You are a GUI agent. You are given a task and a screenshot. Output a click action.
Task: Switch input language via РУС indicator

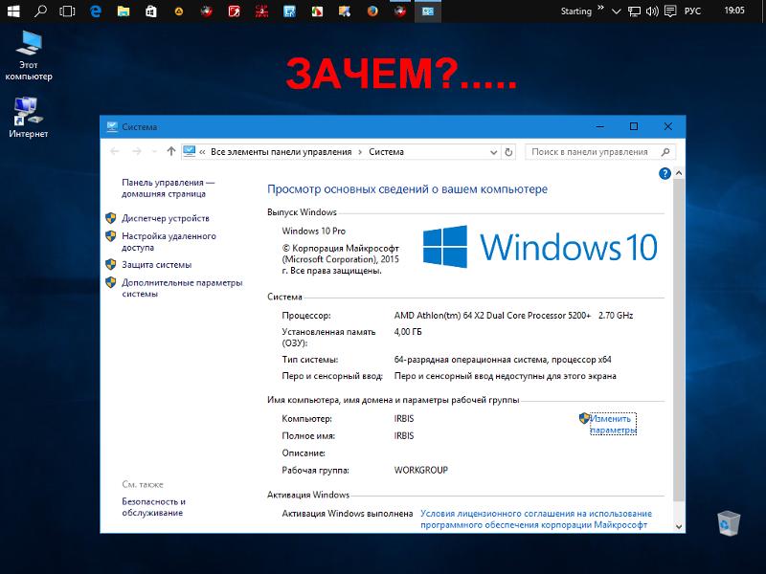pos(692,11)
